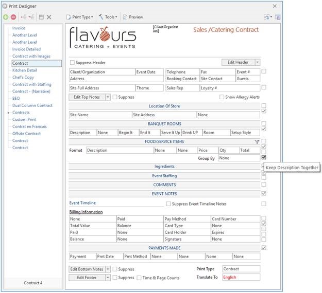Select Custom Print in the list
Viewport: 322px width, 293px height.
click(x=24, y=119)
